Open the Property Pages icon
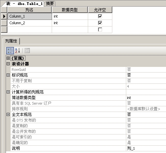Viewport: 166px width, 153px height. coord(27,51)
